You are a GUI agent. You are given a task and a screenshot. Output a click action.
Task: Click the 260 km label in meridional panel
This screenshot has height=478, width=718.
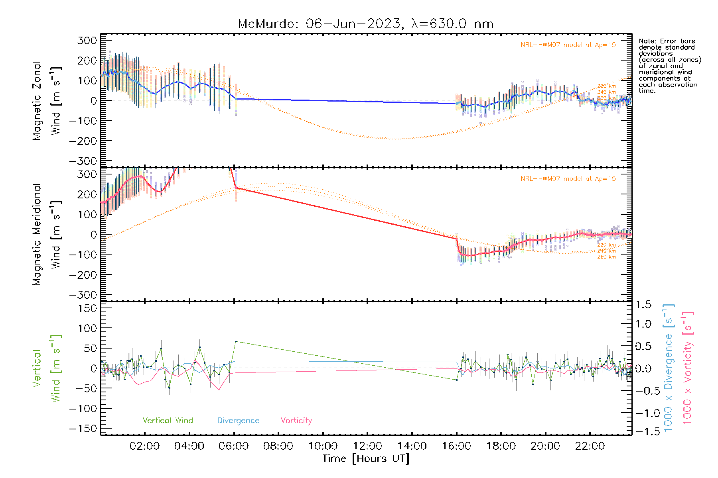coord(606,257)
